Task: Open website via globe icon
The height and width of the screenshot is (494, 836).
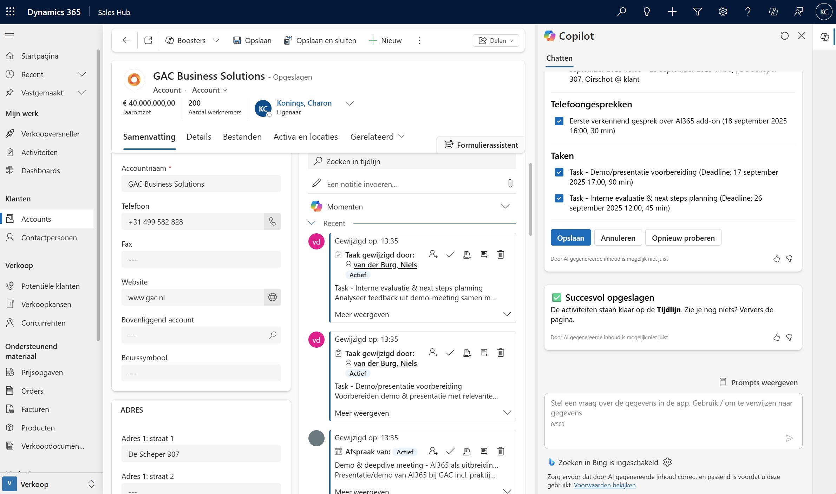Action: click(272, 297)
